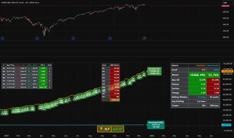Click the Jul label on time axis
234x138 pixels.
pos(77,136)
